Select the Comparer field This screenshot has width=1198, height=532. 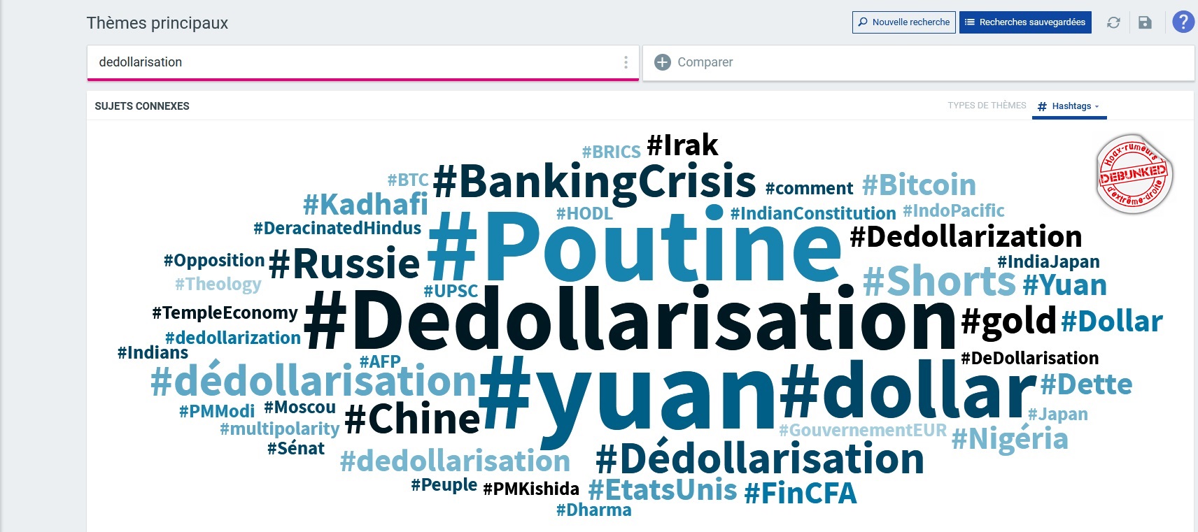coord(918,62)
